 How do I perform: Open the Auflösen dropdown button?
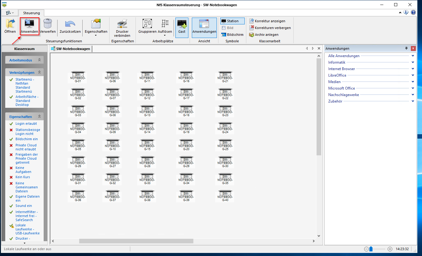[165, 27]
